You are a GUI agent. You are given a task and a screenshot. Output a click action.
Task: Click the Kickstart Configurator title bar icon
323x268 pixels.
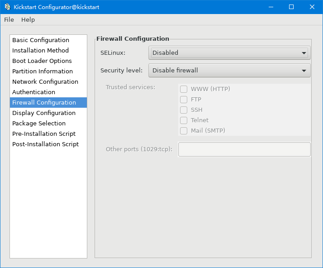point(7,7)
